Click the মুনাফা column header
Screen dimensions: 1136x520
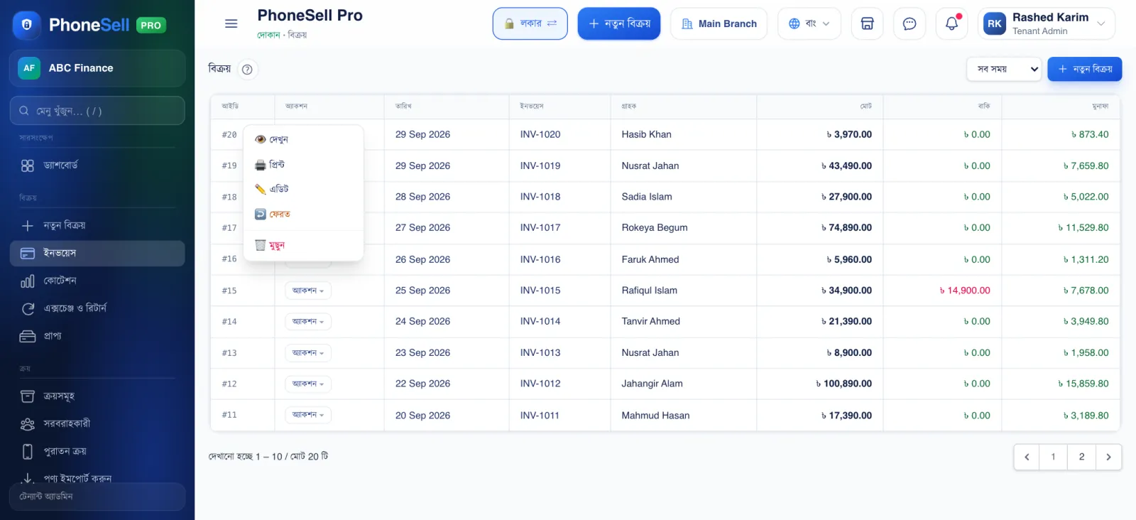(1100, 106)
